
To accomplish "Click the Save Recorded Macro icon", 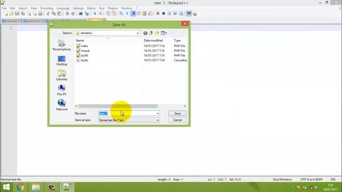I will click(181, 14).
